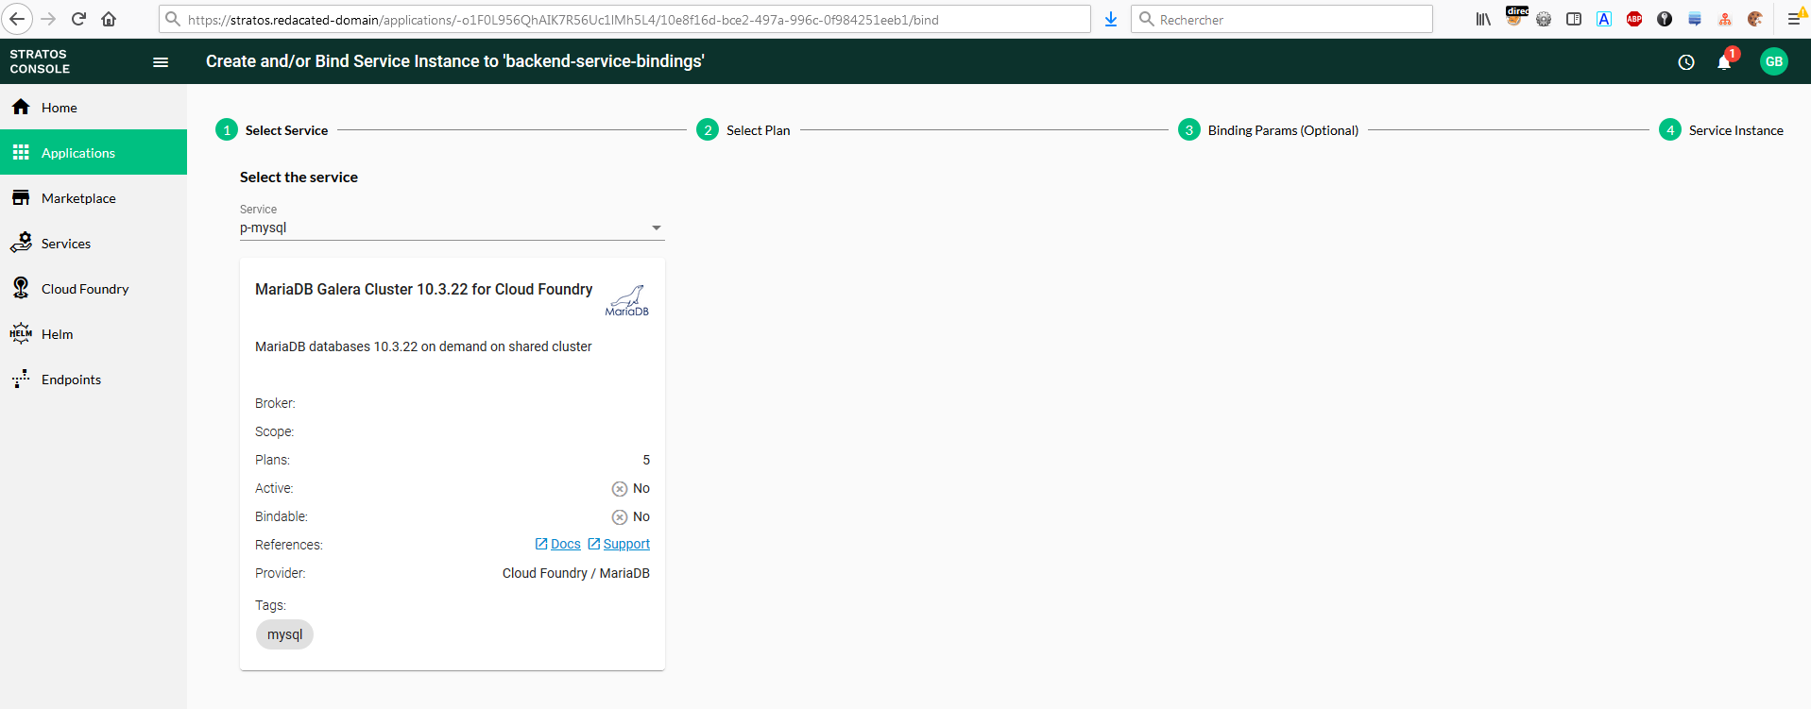This screenshot has width=1811, height=709.
Task: Open the cookie extension icon
Action: click(x=1755, y=19)
